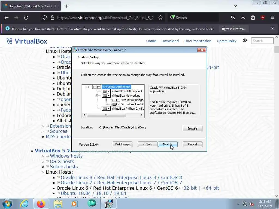Open the Download menu on VirtualBox site
The height and width of the screenshot is (209, 279).
[x=170, y=41]
